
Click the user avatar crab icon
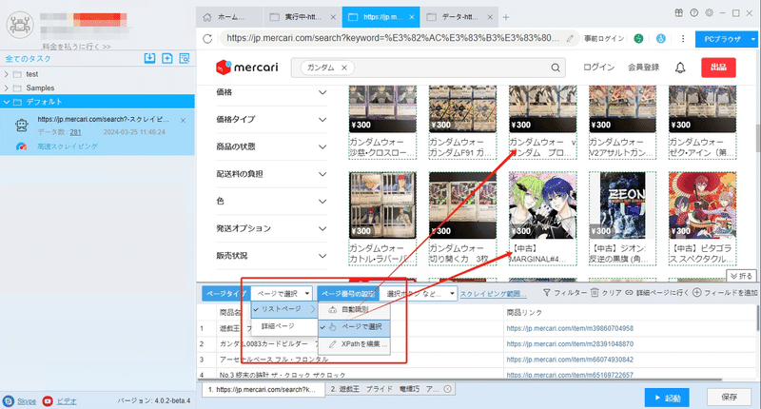tap(20, 25)
